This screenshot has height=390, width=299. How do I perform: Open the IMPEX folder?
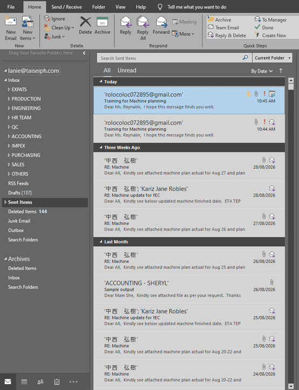(18, 146)
